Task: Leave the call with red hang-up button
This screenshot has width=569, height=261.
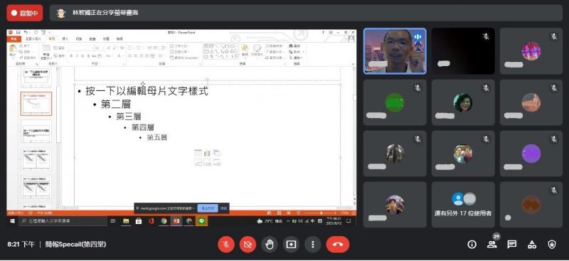Action: (338, 245)
